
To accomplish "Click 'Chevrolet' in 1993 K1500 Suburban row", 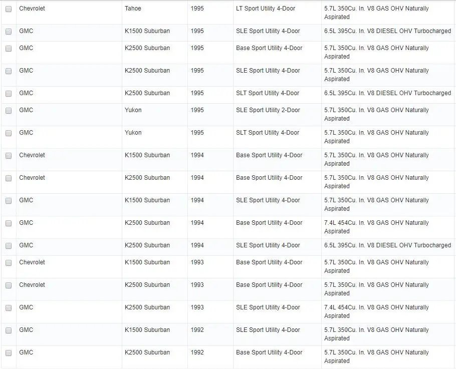I will [32, 262].
